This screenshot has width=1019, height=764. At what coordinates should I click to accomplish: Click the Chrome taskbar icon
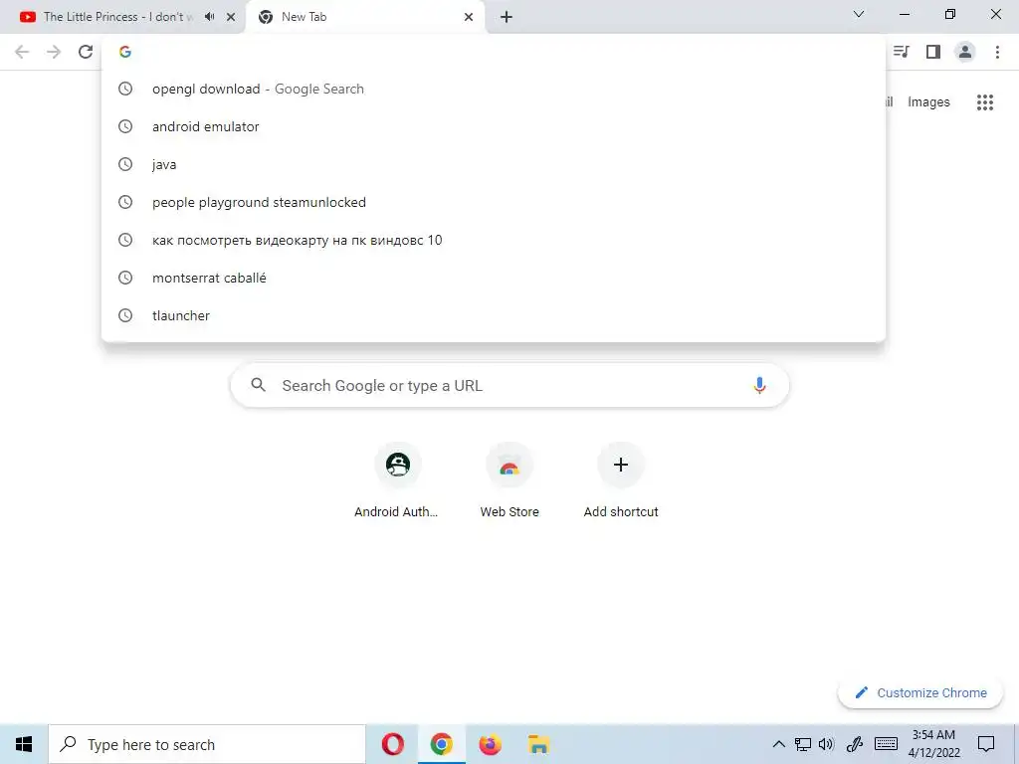tap(441, 744)
